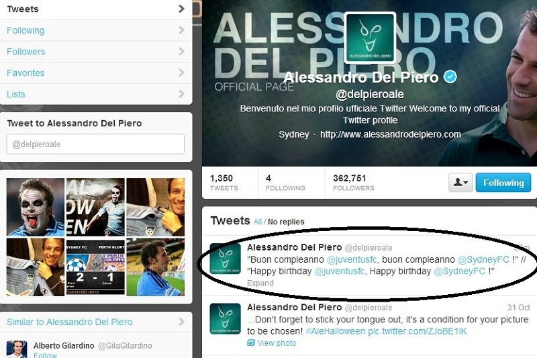Screen dimensions: 537x358
Task: Open the 362,751 followers count
Action: tap(354, 183)
